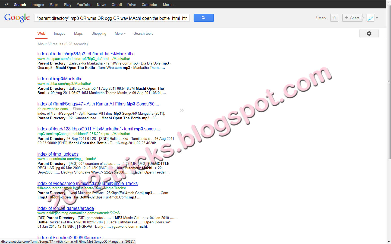Click the Google logo
The image size is (391, 244).
click(x=17, y=18)
